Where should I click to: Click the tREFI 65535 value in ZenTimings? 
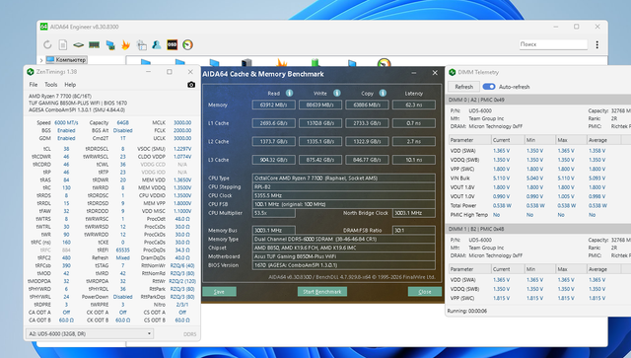coord(122,250)
